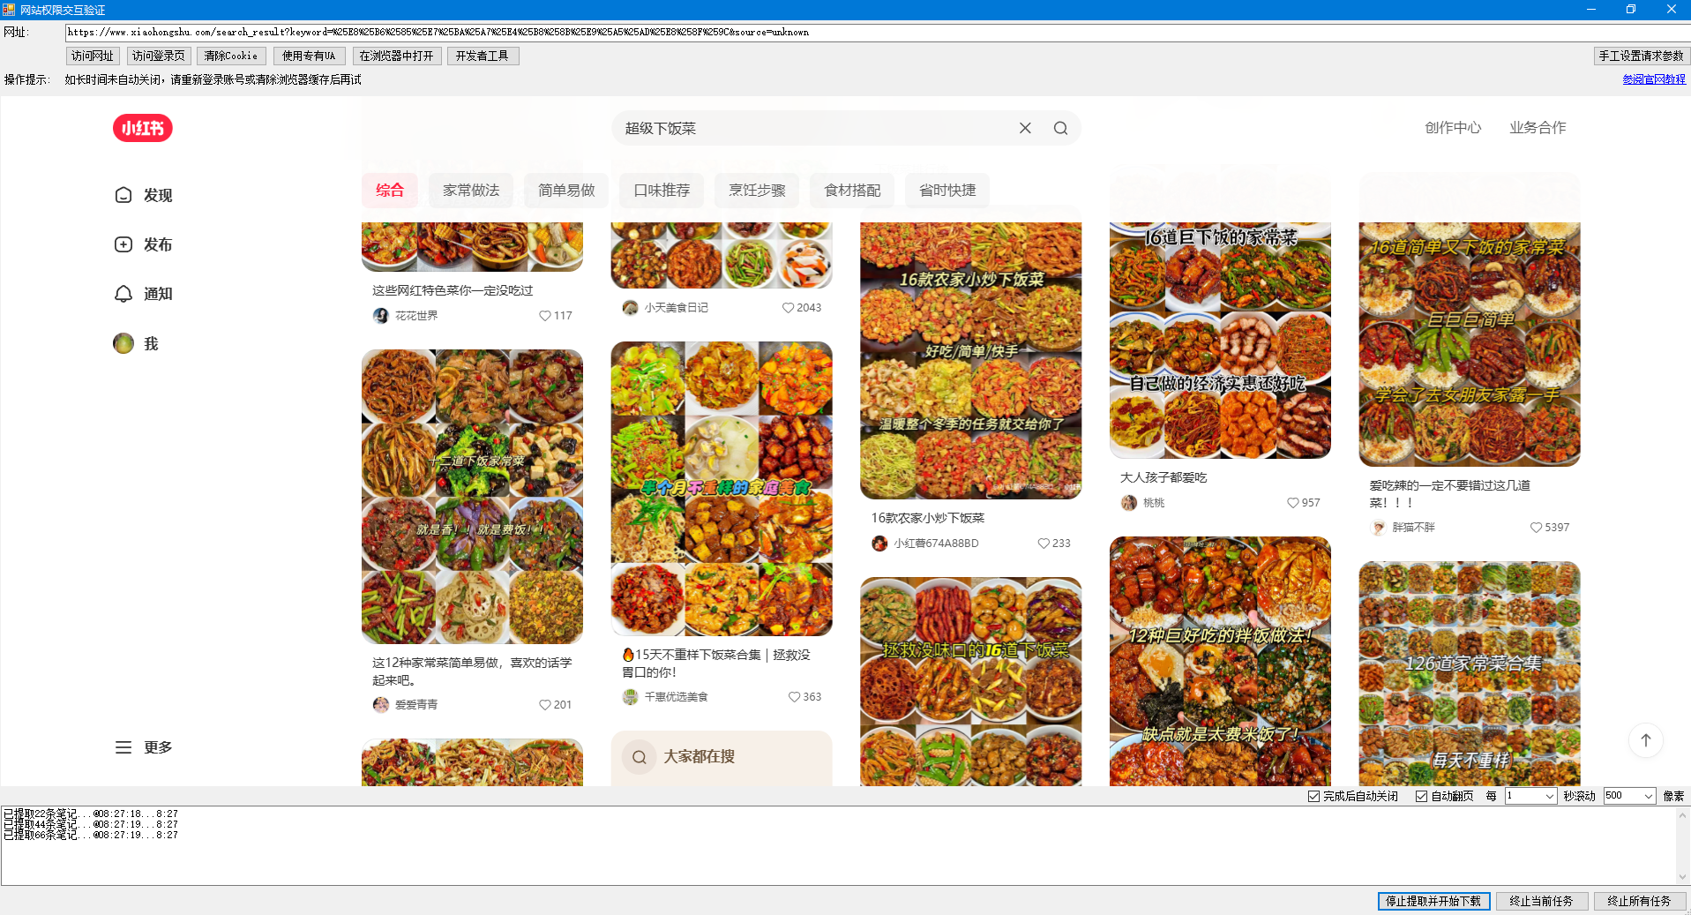1691x915 pixels.
Task: Select the 家常做法 filter tab
Action: point(471,191)
